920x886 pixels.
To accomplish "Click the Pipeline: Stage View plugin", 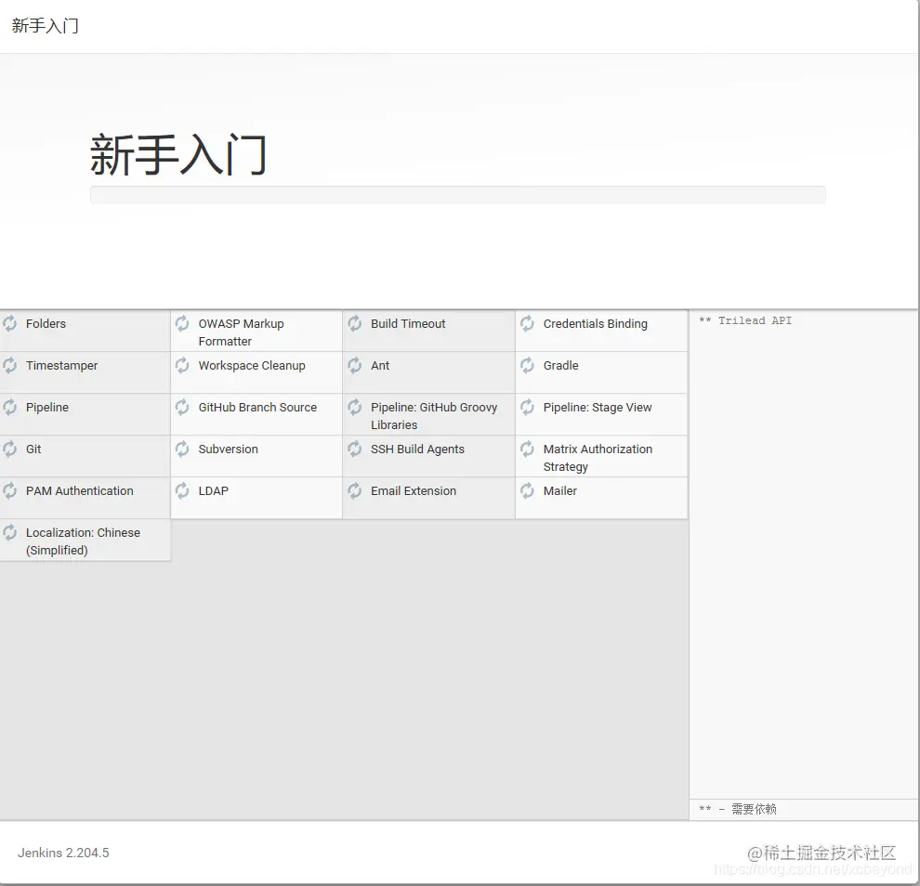I will point(598,407).
